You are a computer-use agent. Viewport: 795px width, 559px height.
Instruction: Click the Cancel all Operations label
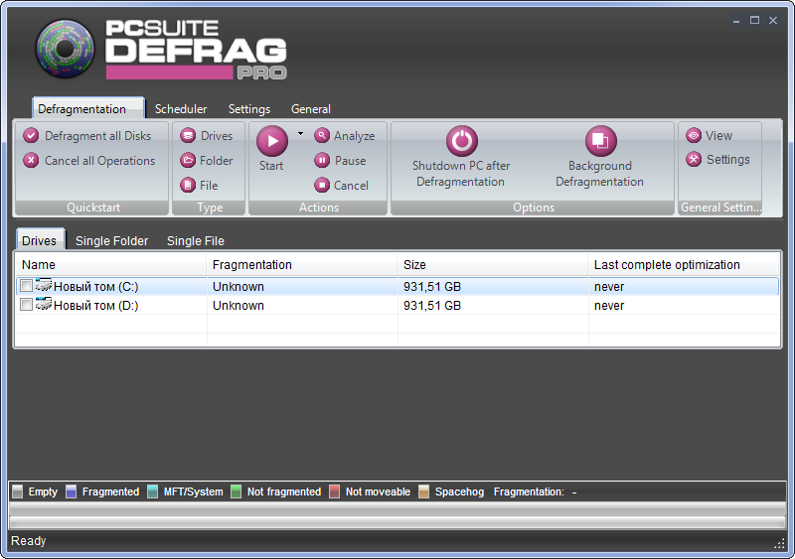[100, 161]
